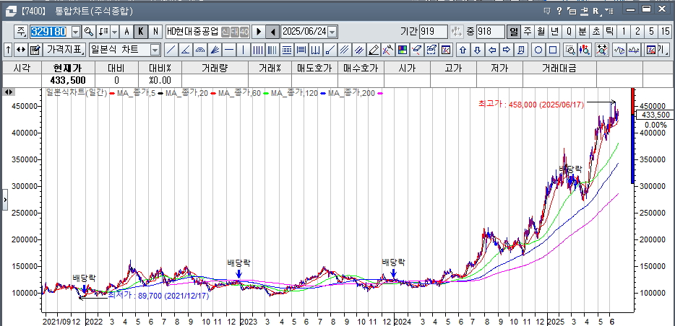Switch to weekly (주) chart period
This screenshot has height=326, width=675.
tap(528, 32)
